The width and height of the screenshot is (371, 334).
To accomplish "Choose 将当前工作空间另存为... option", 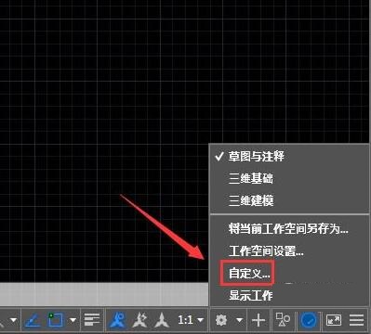I will [x=289, y=229].
